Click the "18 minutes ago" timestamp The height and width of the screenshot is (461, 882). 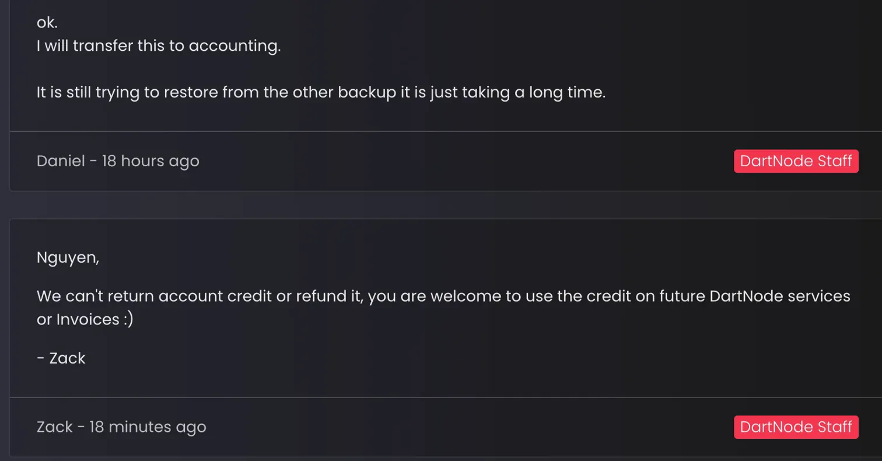coord(148,427)
